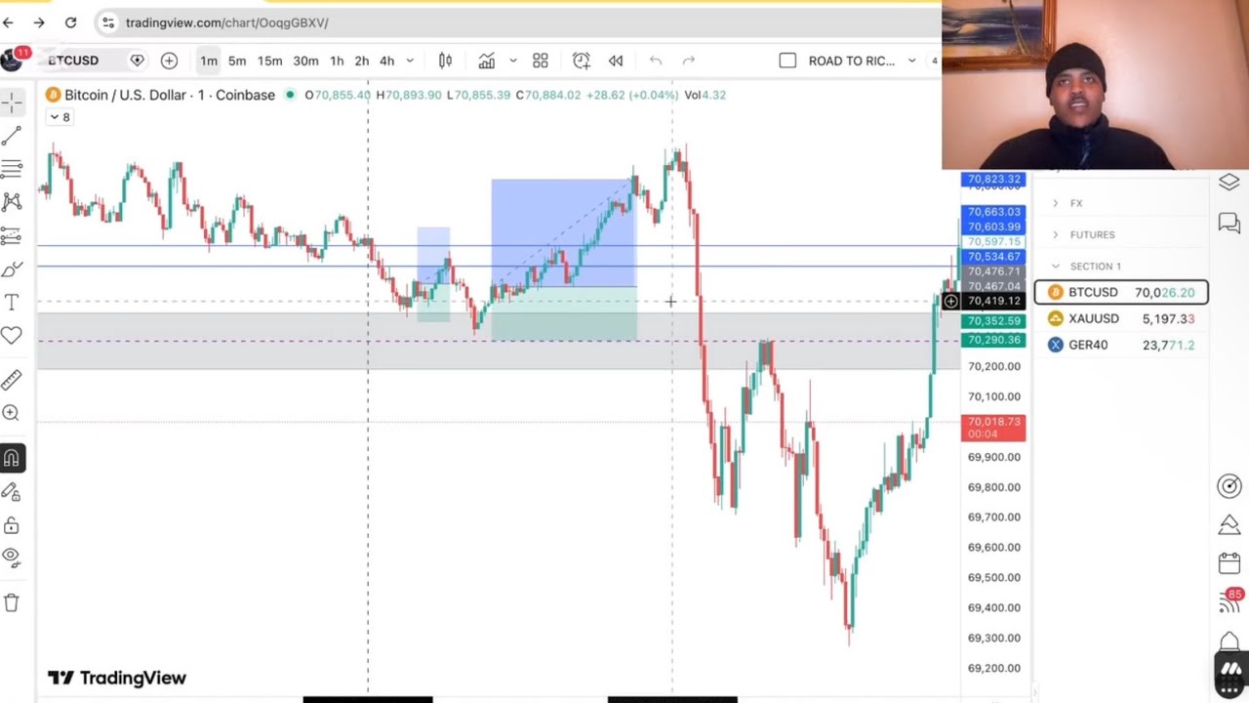Reload the TradingView page

point(71,22)
